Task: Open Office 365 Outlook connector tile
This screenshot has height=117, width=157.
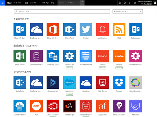Action: pos(20,29)
